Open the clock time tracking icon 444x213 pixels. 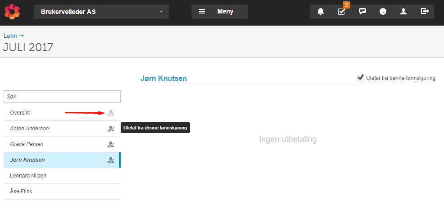click(x=383, y=12)
